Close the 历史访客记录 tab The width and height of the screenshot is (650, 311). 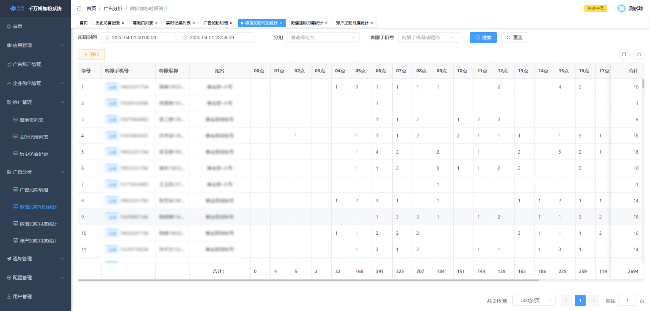coord(123,23)
